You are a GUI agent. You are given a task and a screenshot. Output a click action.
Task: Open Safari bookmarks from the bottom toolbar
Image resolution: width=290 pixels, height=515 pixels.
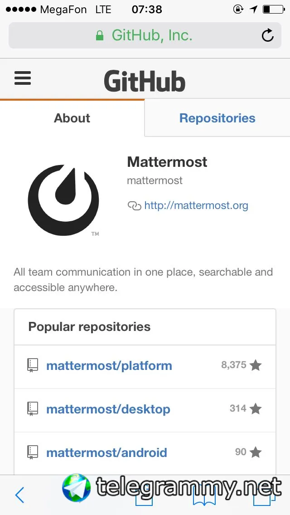click(x=204, y=497)
